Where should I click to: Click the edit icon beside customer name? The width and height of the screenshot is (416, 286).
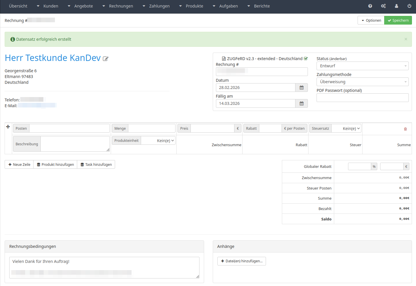[106, 59]
